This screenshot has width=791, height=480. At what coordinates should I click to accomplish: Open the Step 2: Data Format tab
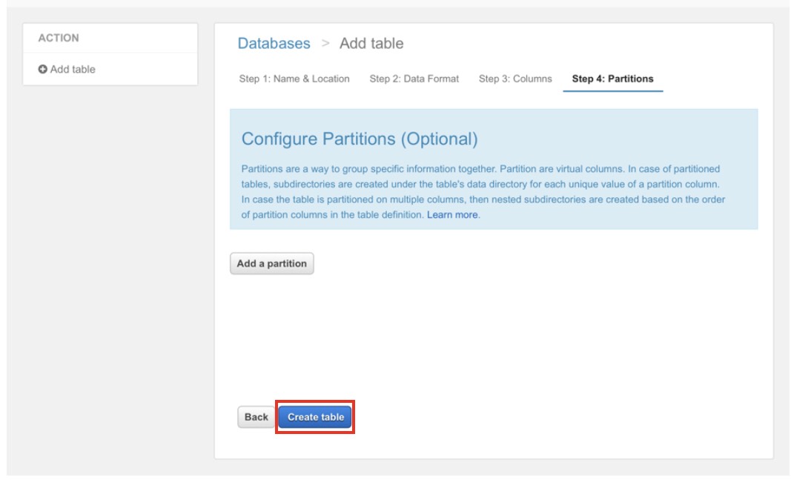(414, 79)
